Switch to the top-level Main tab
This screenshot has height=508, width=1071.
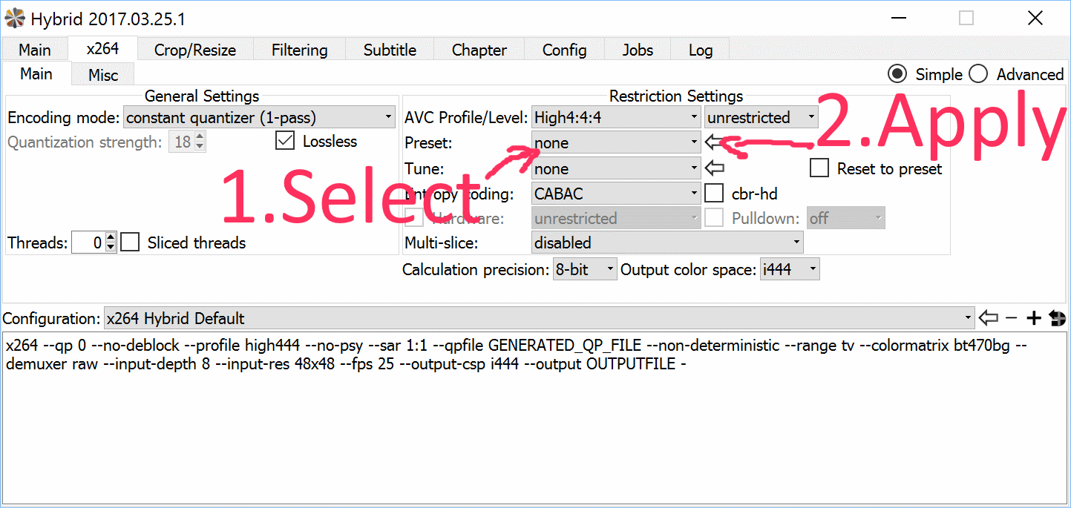pos(35,50)
